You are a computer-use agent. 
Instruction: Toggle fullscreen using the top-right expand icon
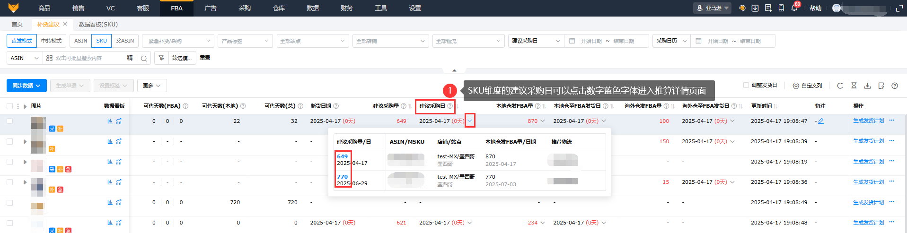point(899,8)
